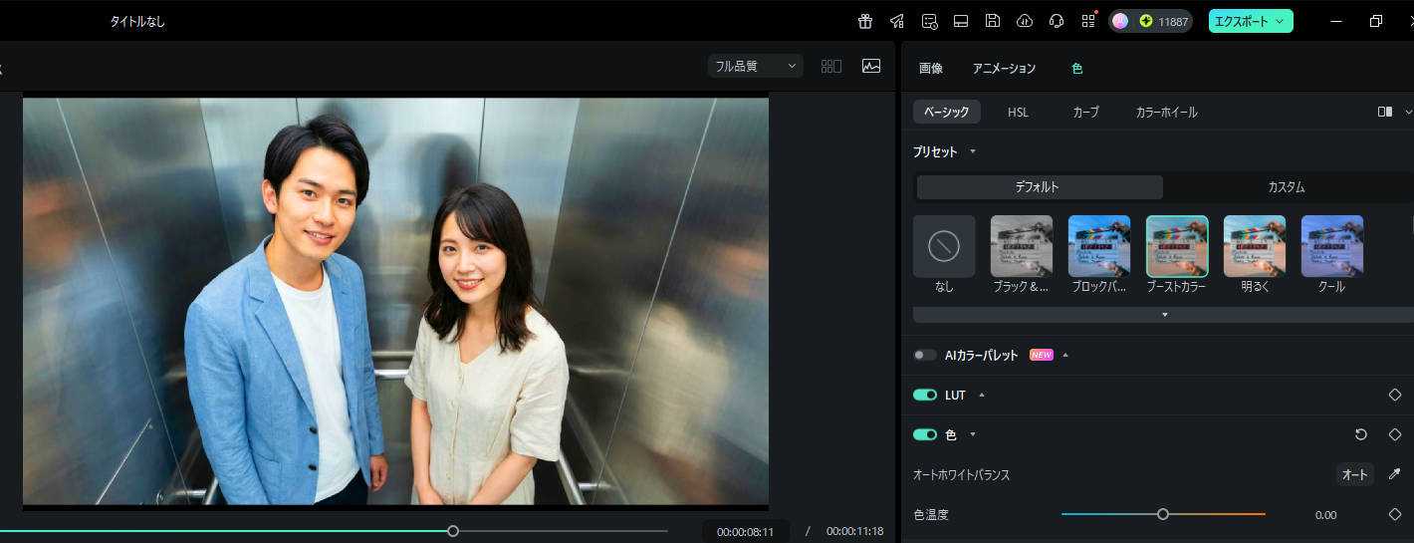Screen dimensions: 1414x543
Task: Click the オート white balance button
Action: pyautogui.click(x=1355, y=474)
